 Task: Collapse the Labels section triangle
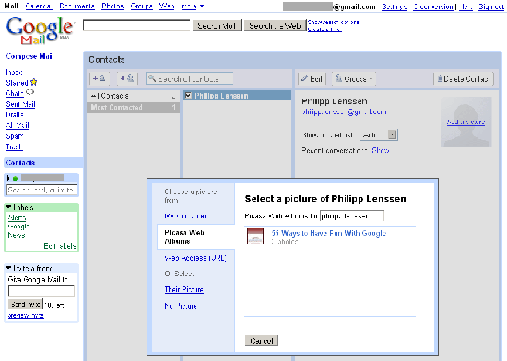coord(8,207)
